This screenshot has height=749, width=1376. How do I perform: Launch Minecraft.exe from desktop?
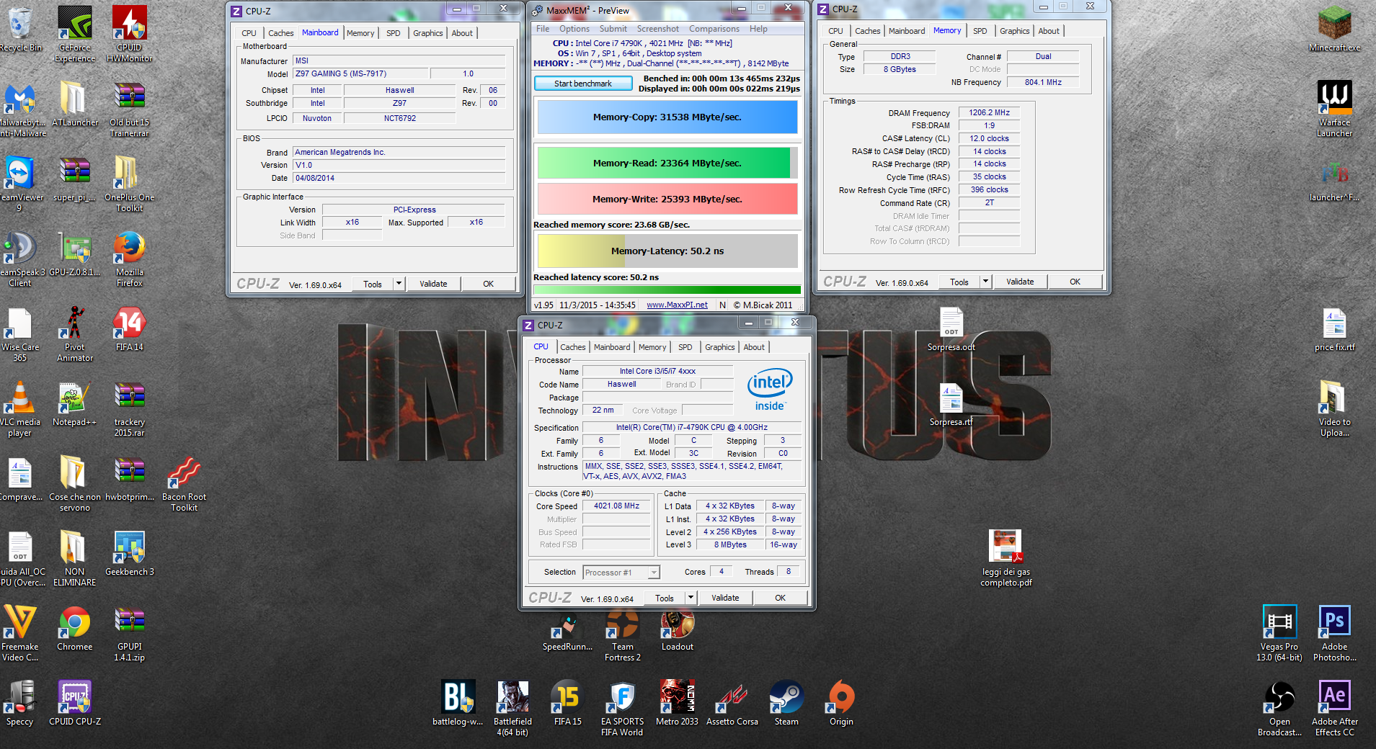[x=1334, y=29]
